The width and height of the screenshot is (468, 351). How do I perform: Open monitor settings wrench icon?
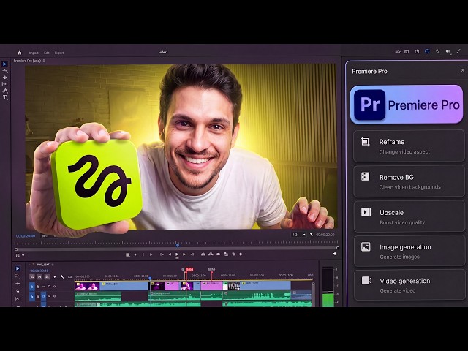pos(312,235)
